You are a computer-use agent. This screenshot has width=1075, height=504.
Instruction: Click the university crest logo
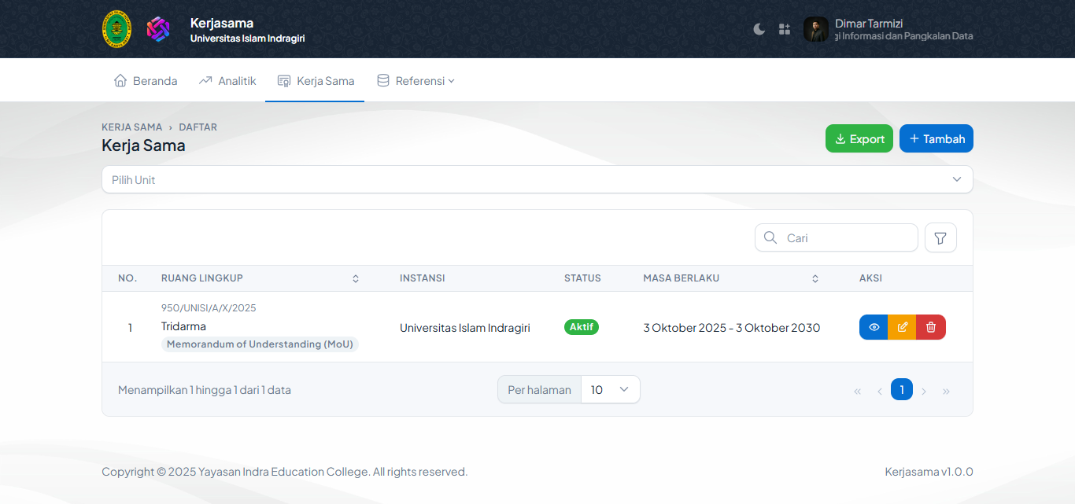click(x=116, y=29)
